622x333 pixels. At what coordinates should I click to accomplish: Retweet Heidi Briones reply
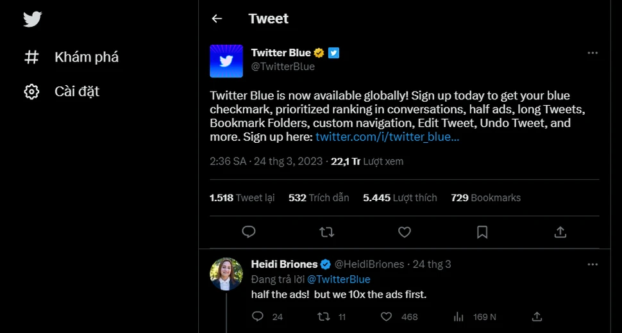pyautogui.click(x=324, y=316)
